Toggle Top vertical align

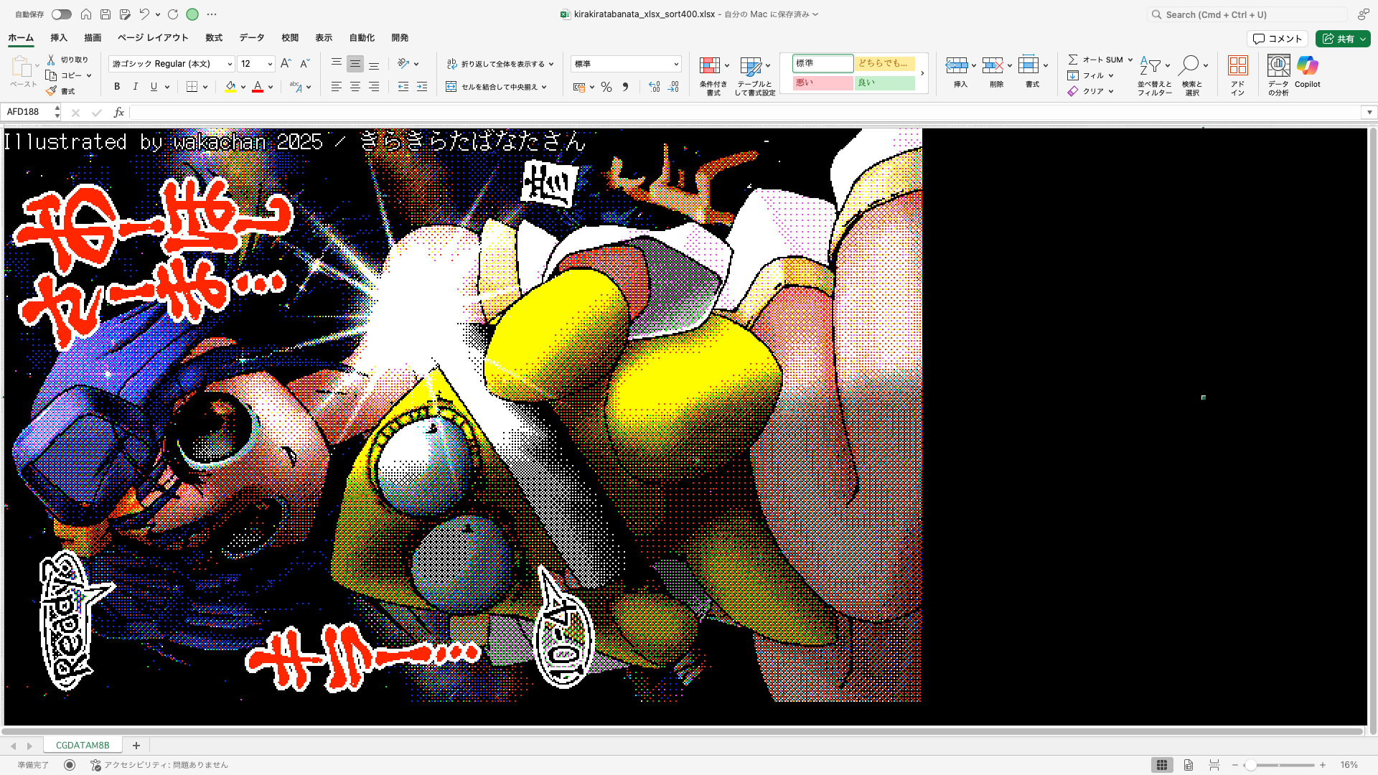(x=336, y=64)
